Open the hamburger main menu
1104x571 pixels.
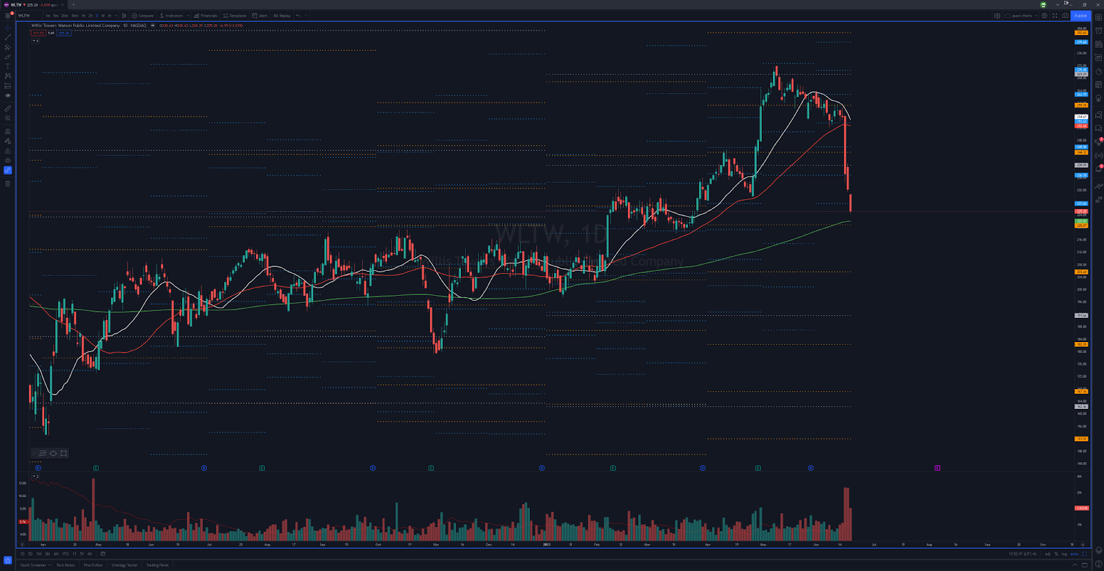coord(8,15)
